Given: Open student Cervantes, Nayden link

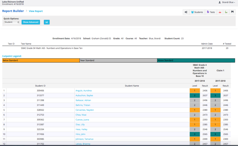Looking at the screenshot, I should [x=84, y=110].
